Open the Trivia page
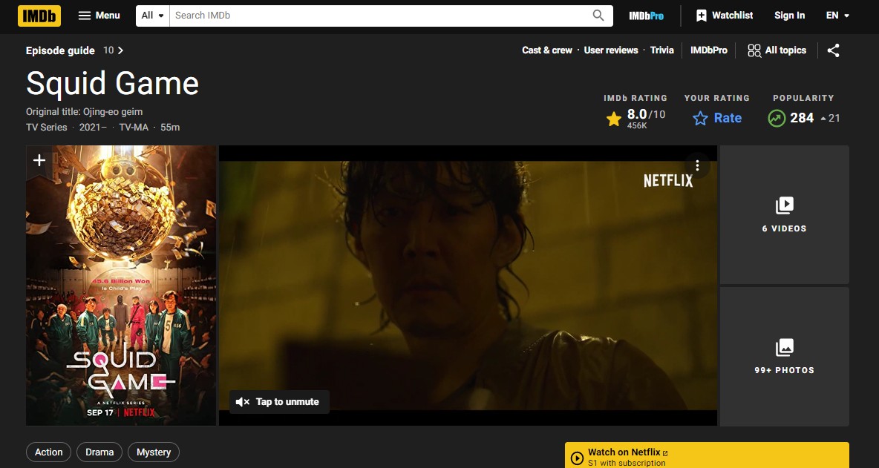This screenshot has height=468, width=879. (662, 50)
